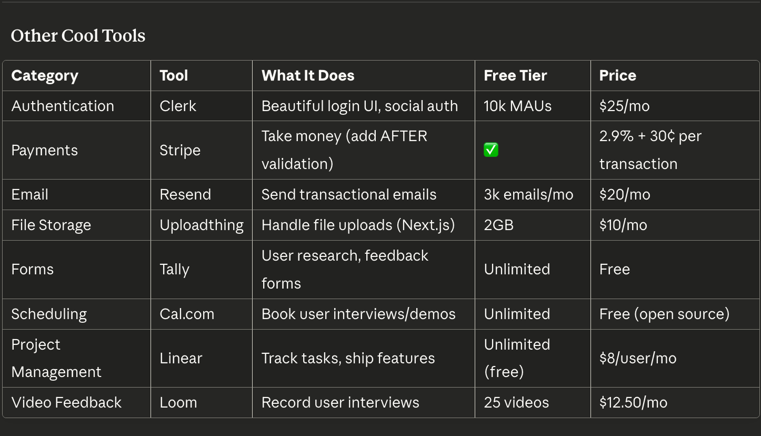
Task: Click the 'Free' price in Tally row
Action: [615, 269]
